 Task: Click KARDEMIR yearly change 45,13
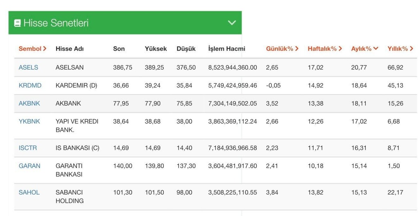tap(395, 86)
